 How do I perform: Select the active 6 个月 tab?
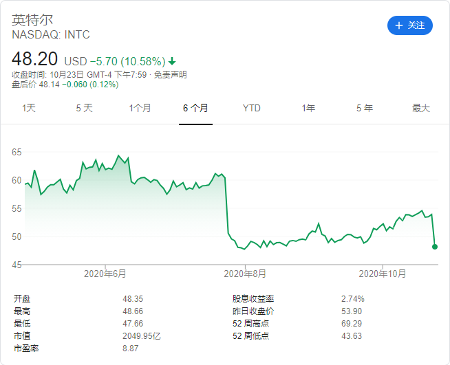click(195, 108)
